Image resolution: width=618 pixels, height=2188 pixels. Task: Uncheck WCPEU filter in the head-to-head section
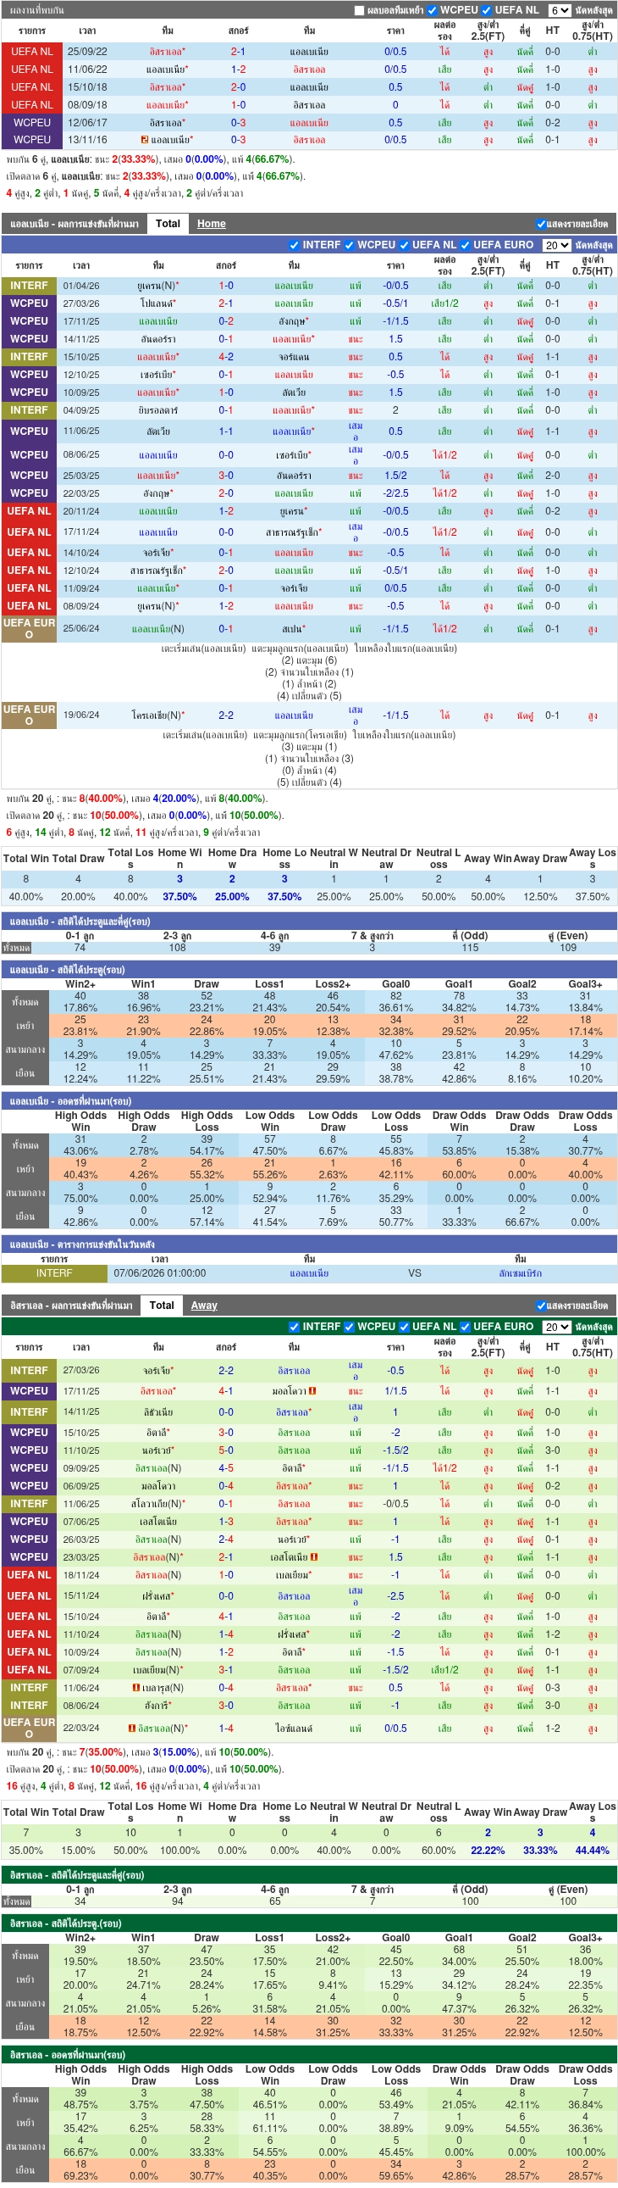pos(433,10)
